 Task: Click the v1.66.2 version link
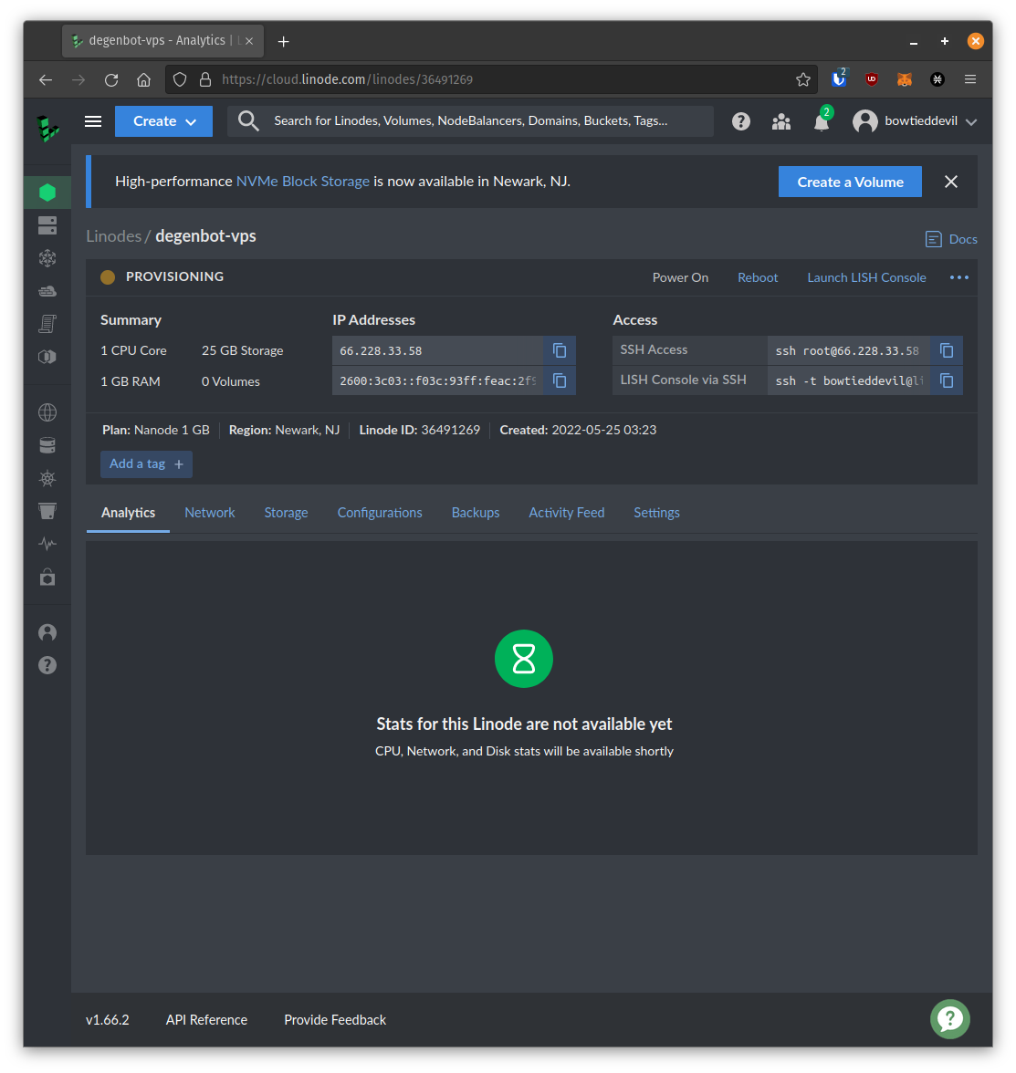(108, 1020)
